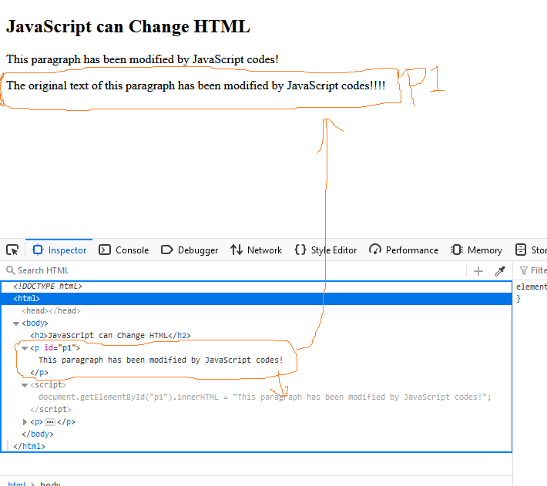Click body in the breadcrumb bar
547x486 pixels.
click(x=50, y=483)
